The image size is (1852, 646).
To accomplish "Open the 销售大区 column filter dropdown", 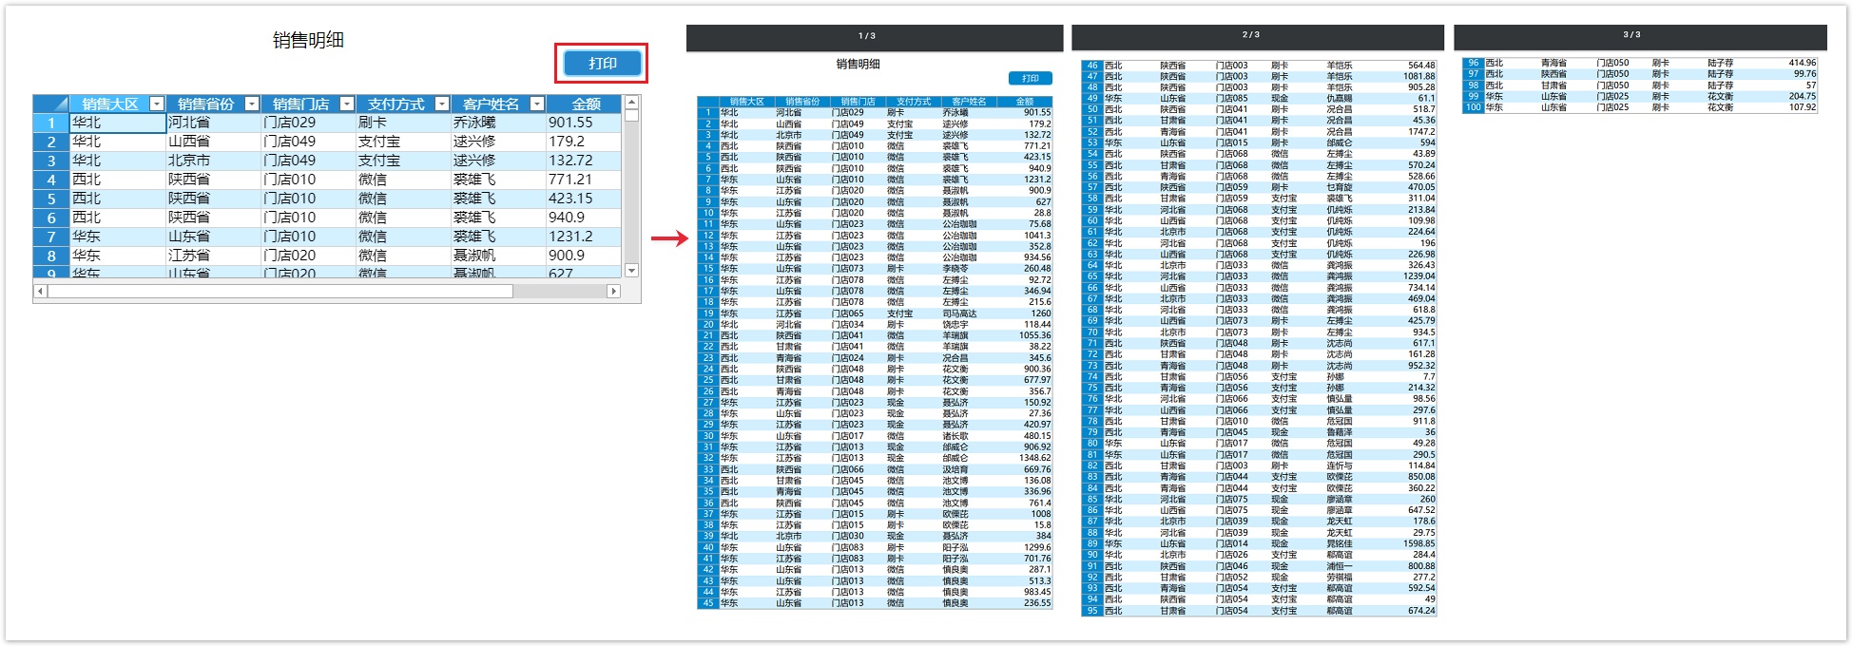I will [157, 104].
